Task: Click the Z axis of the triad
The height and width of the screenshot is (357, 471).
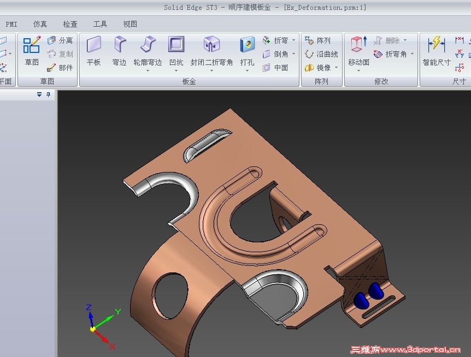Action: click(x=90, y=317)
